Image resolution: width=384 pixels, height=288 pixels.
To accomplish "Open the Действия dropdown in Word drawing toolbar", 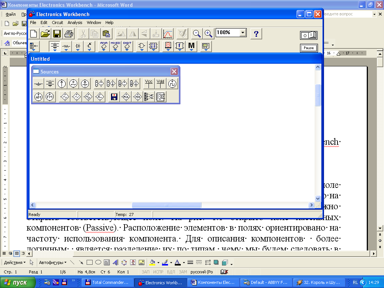I will 15,262.
